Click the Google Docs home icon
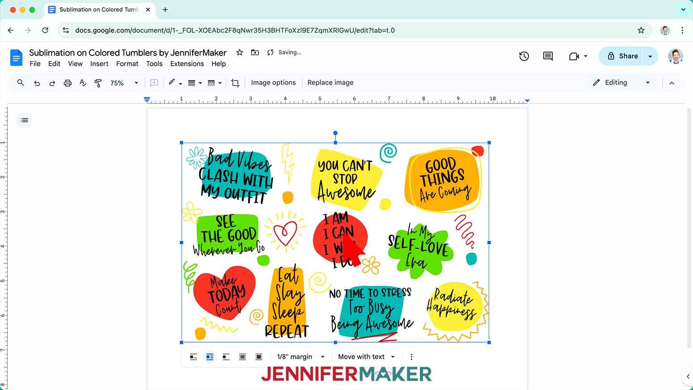This screenshot has height=390, width=693. point(16,58)
